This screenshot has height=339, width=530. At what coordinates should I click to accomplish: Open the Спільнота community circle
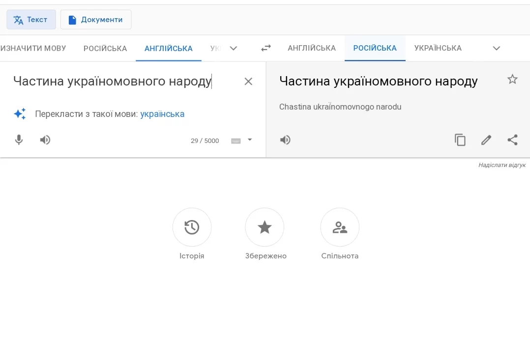point(340,227)
